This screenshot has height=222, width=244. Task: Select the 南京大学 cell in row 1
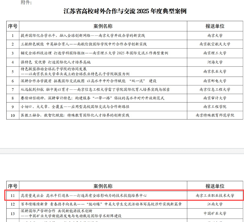215,35
